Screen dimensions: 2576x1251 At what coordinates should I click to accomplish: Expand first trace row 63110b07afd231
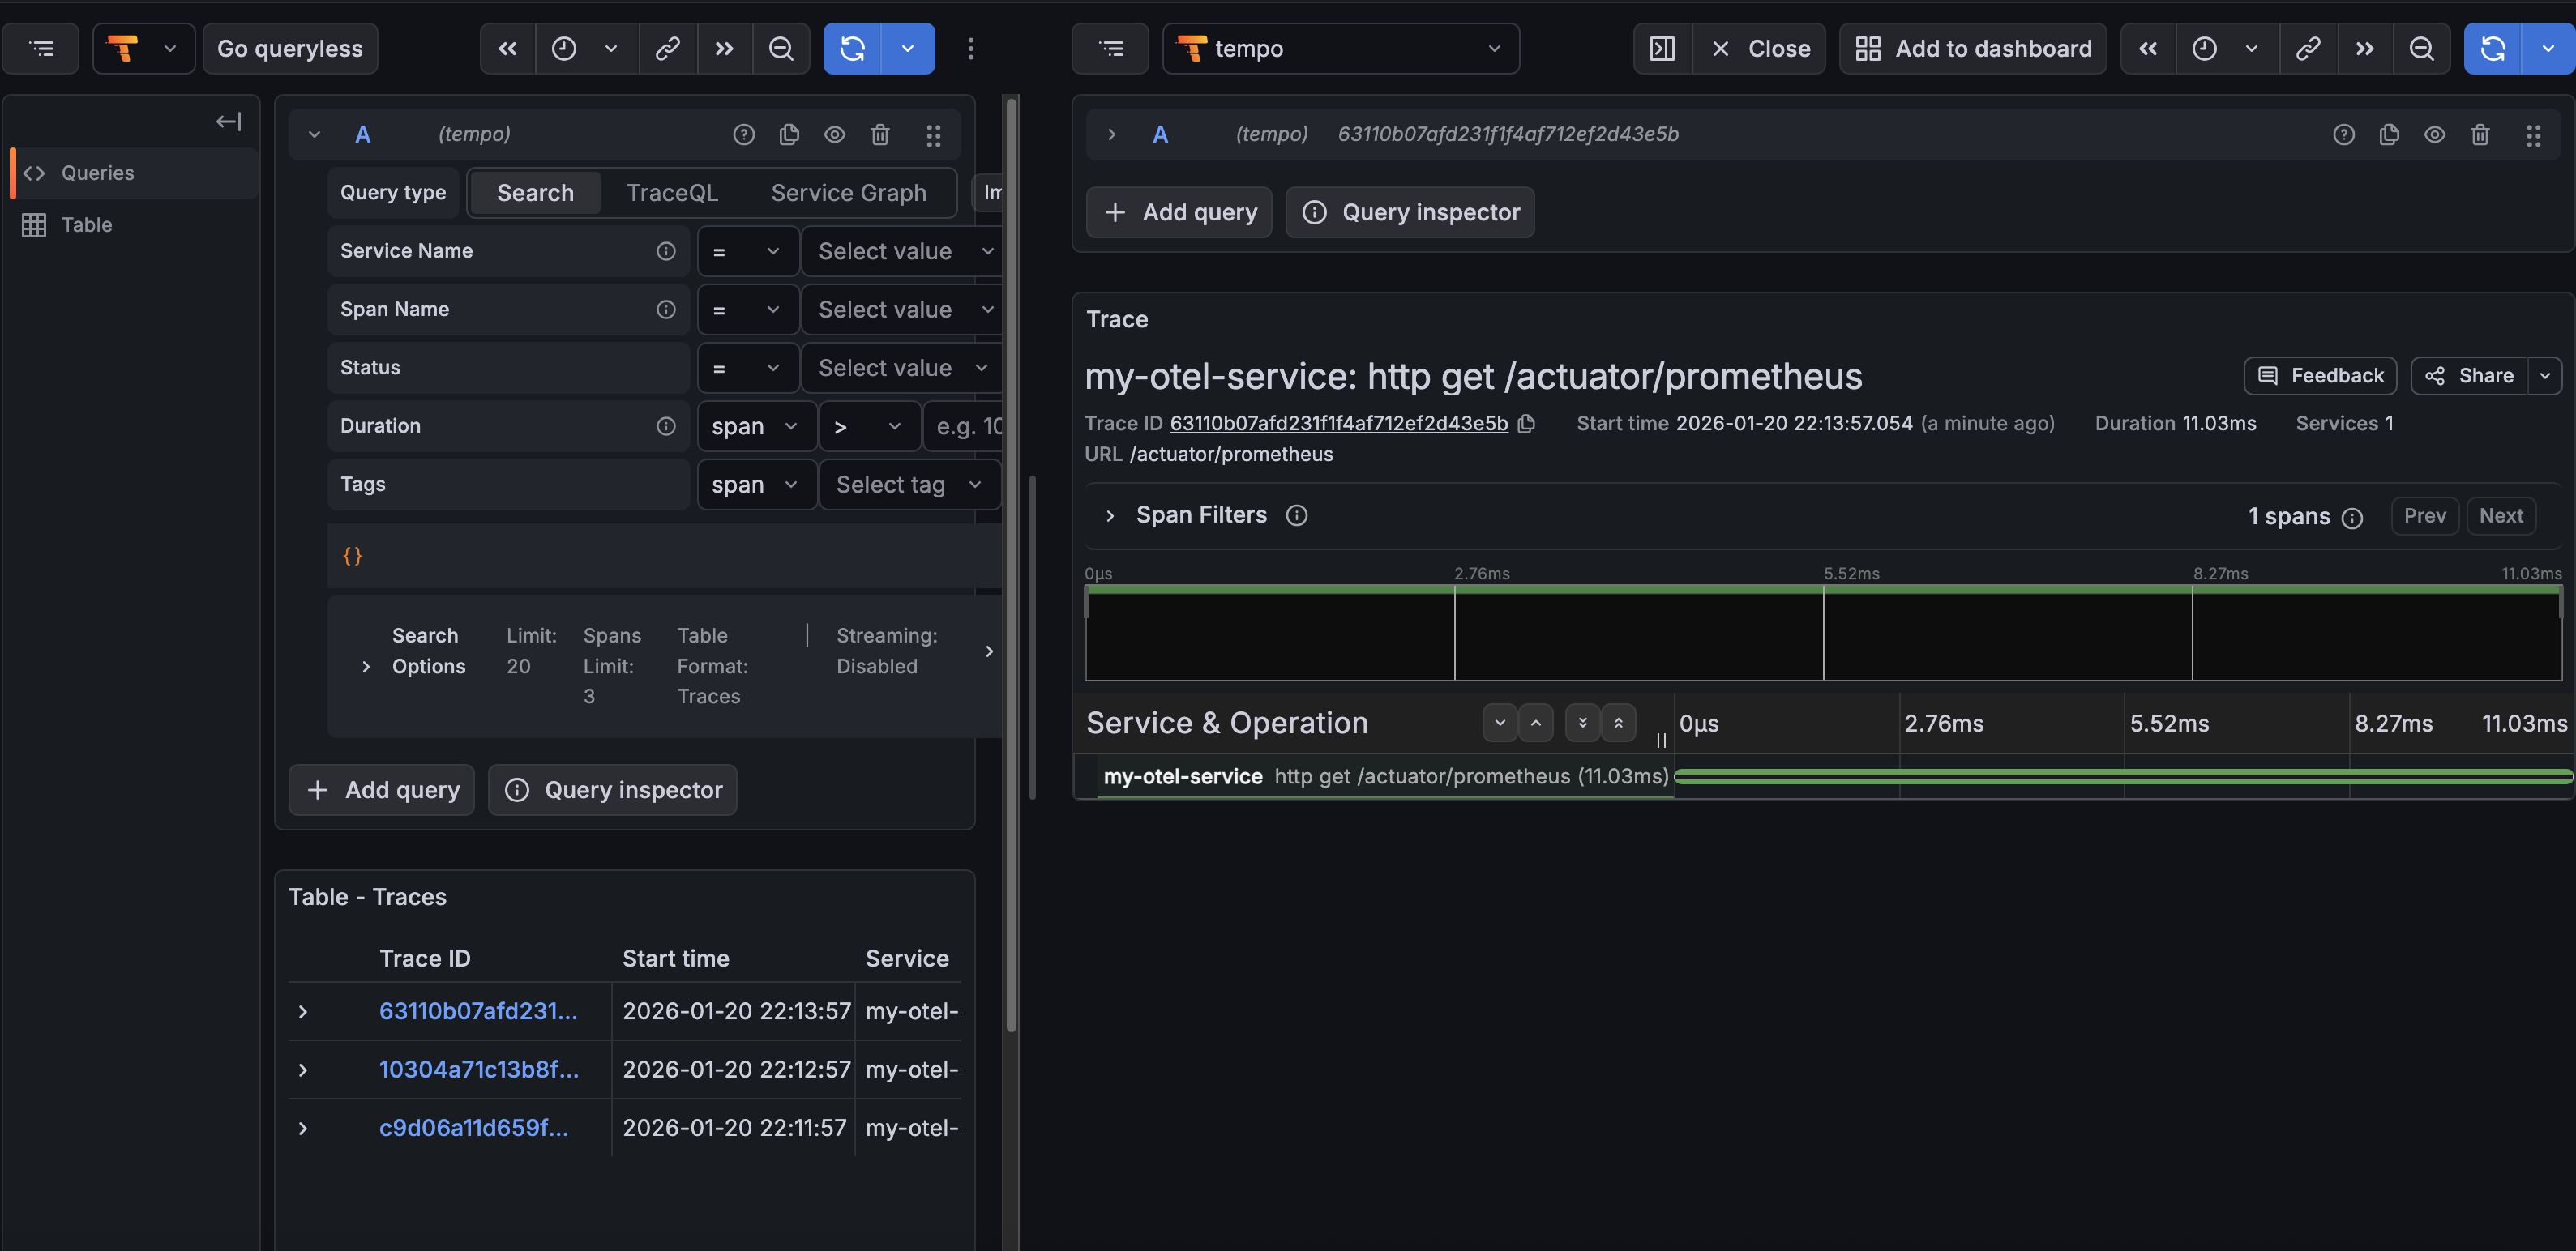point(303,1011)
